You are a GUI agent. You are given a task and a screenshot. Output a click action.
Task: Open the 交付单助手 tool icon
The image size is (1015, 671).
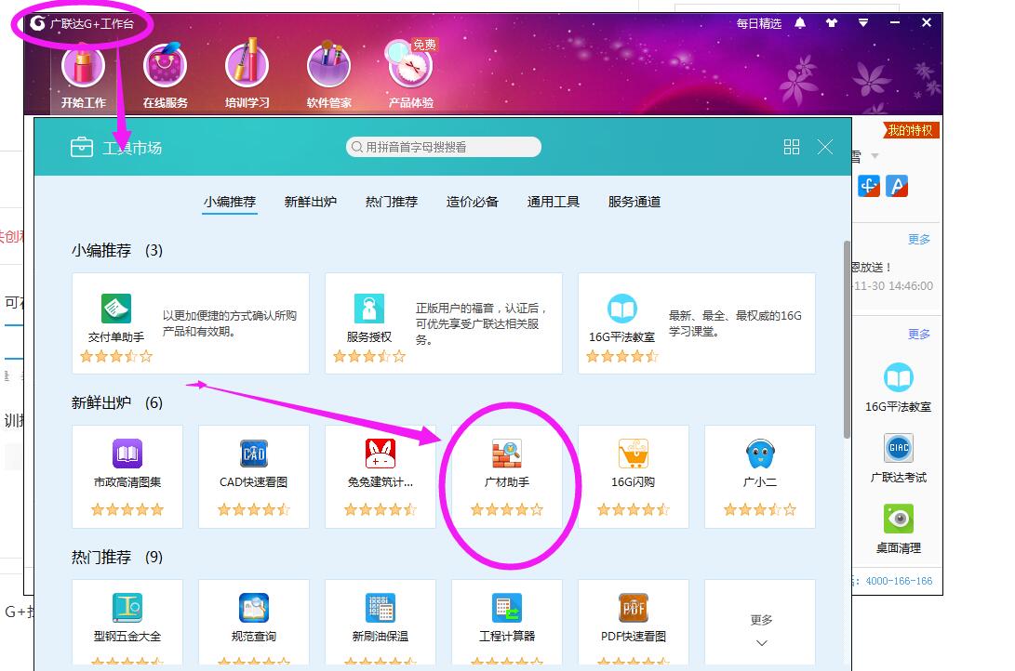pos(116,309)
